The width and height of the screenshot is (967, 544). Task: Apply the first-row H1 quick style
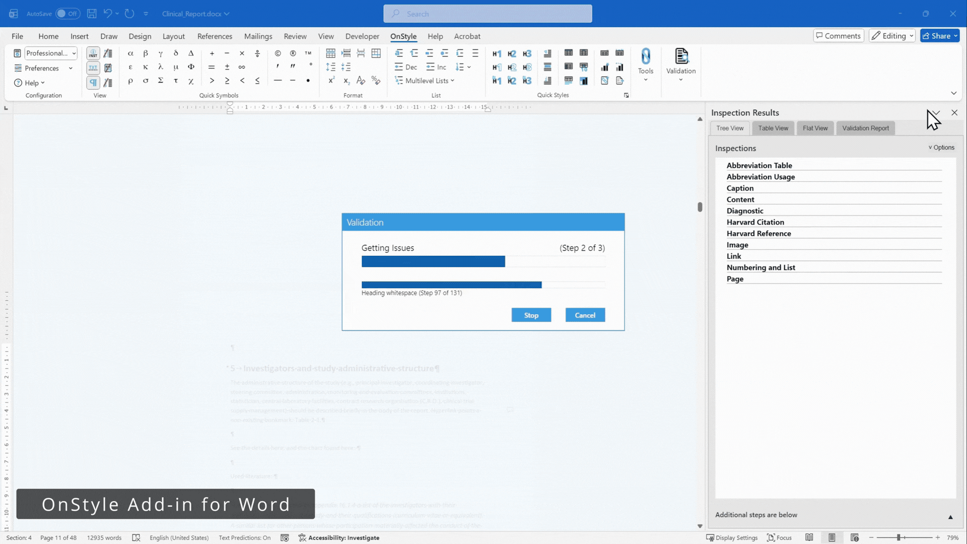(x=497, y=53)
